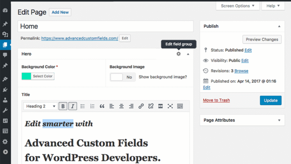Image resolution: width=291 pixels, height=164 pixels.
Task: Toggle the extra toolbar row
Action: pyautogui.click(x=180, y=106)
